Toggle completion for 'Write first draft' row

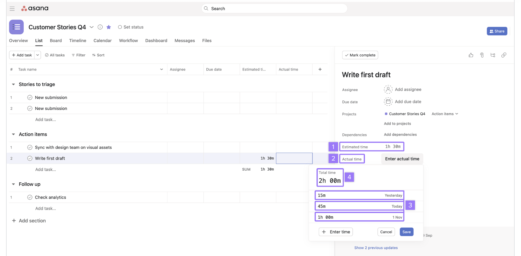(x=30, y=158)
